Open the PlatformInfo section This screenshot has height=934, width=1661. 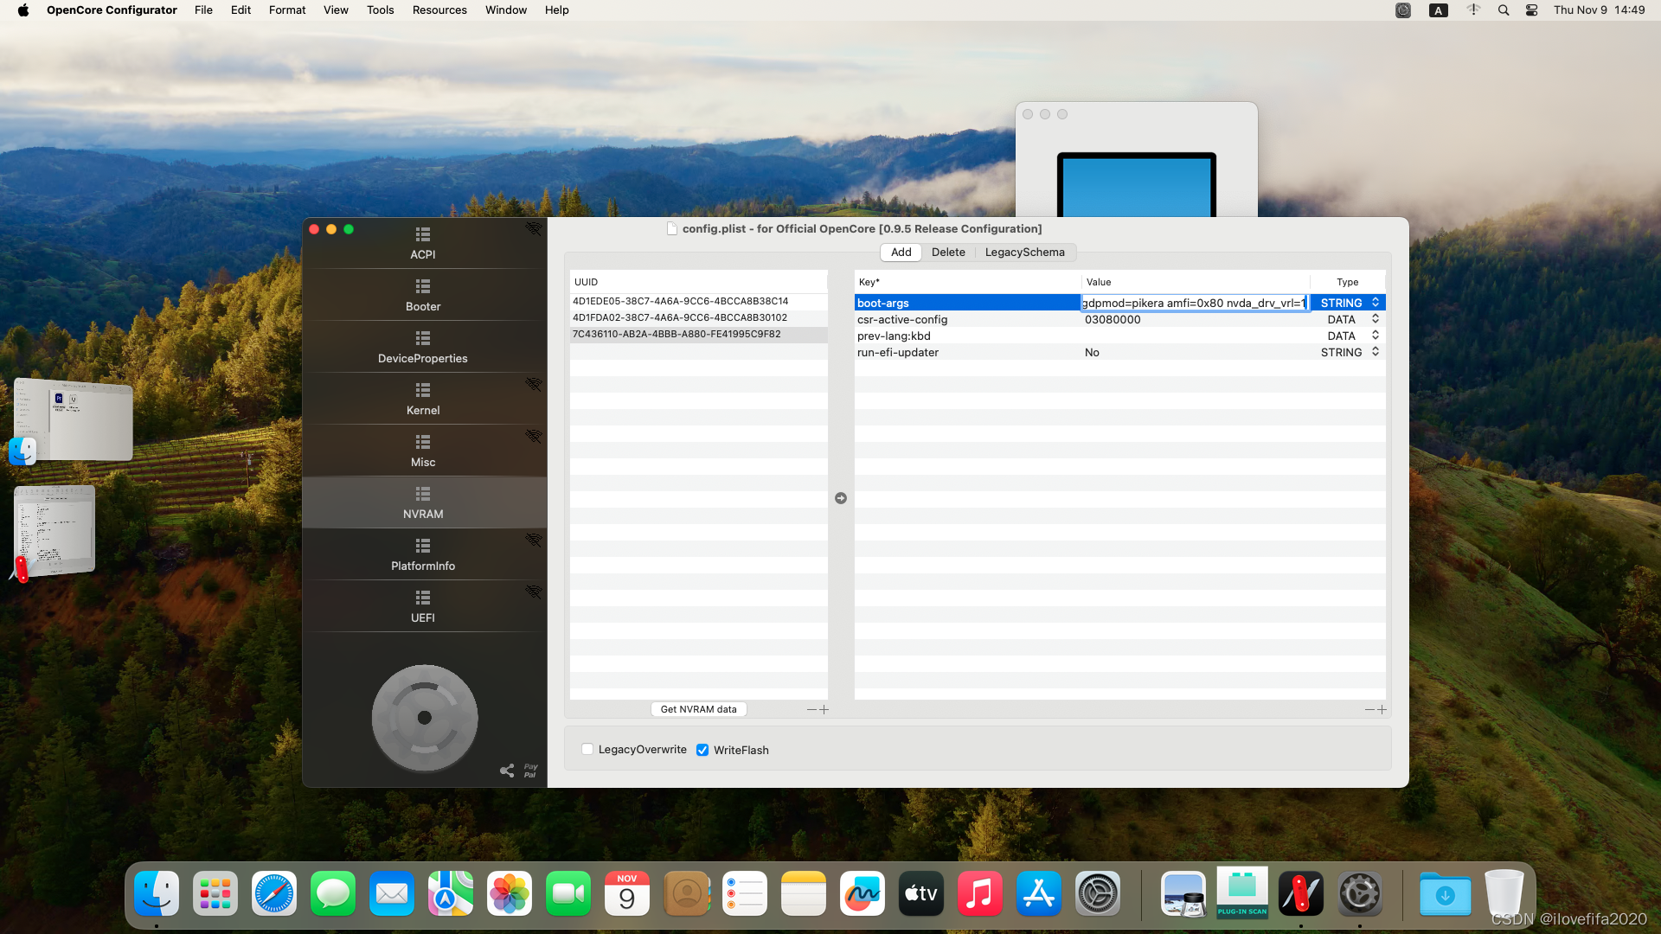pyautogui.click(x=423, y=554)
